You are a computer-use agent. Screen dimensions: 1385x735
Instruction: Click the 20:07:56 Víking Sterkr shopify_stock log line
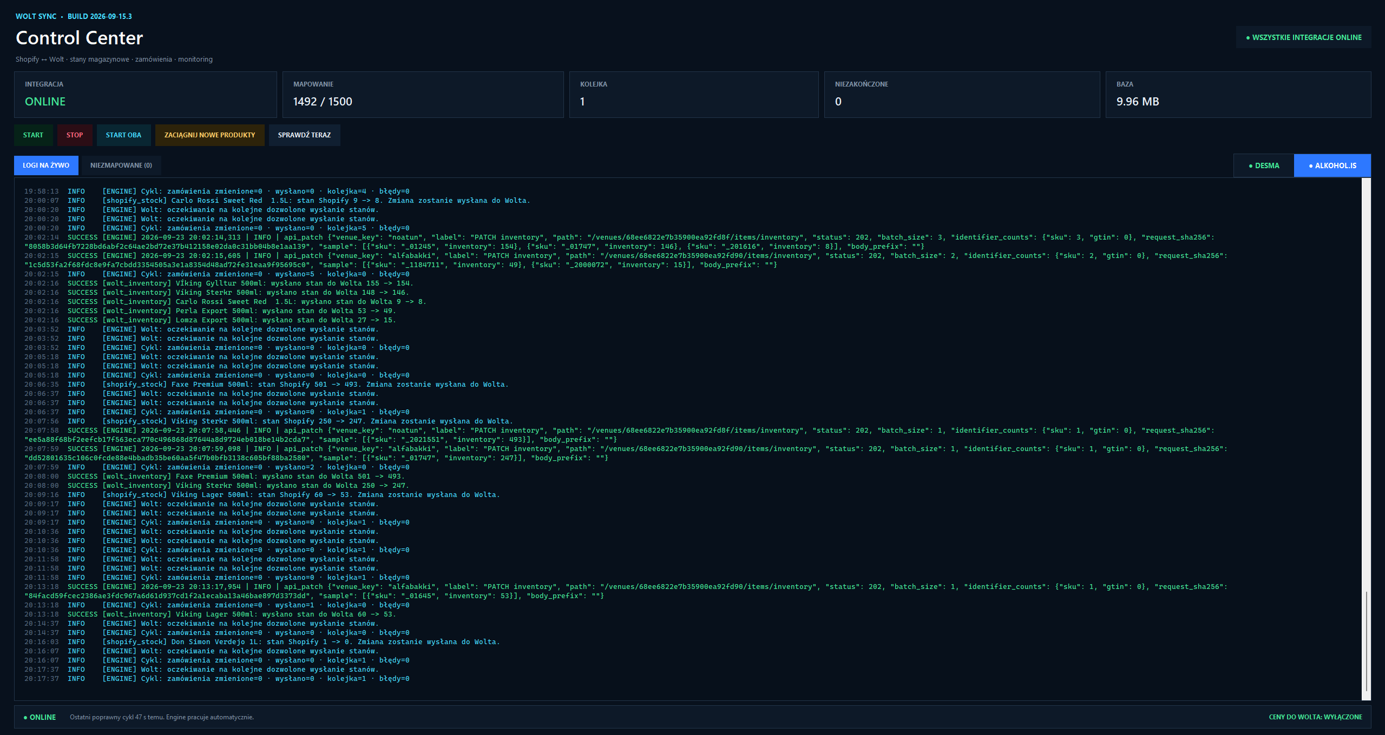click(x=268, y=421)
